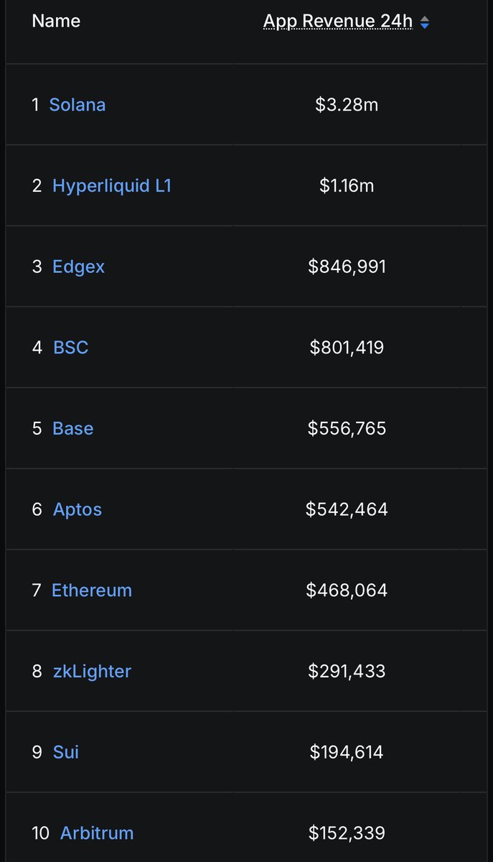Viewport: 493px width, 862px height.
Task: Select the Sui chain link
Action: pyautogui.click(x=65, y=752)
